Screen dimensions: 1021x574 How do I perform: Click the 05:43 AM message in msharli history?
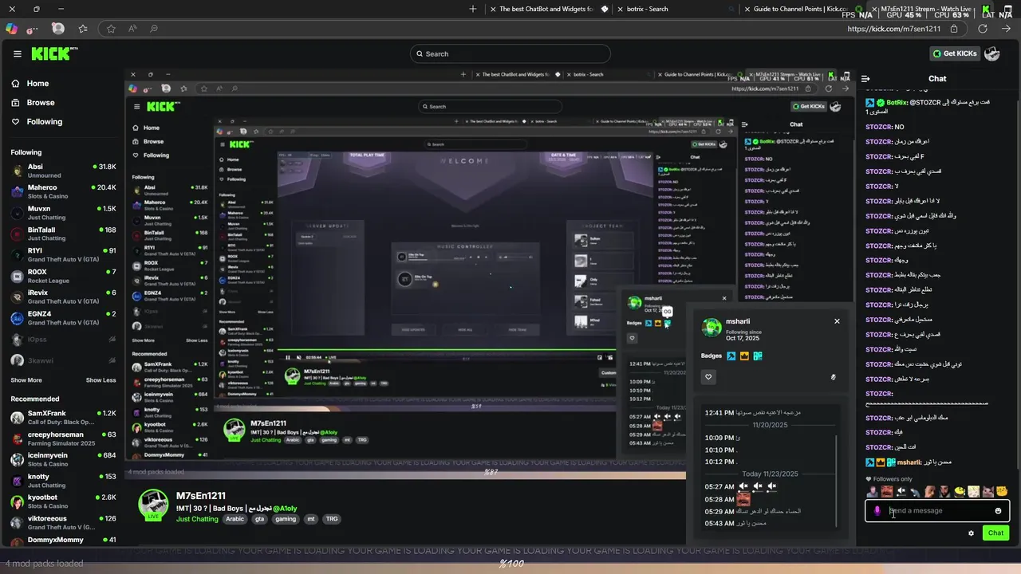coord(735,524)
